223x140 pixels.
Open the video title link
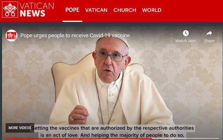[x=75, y=36]
